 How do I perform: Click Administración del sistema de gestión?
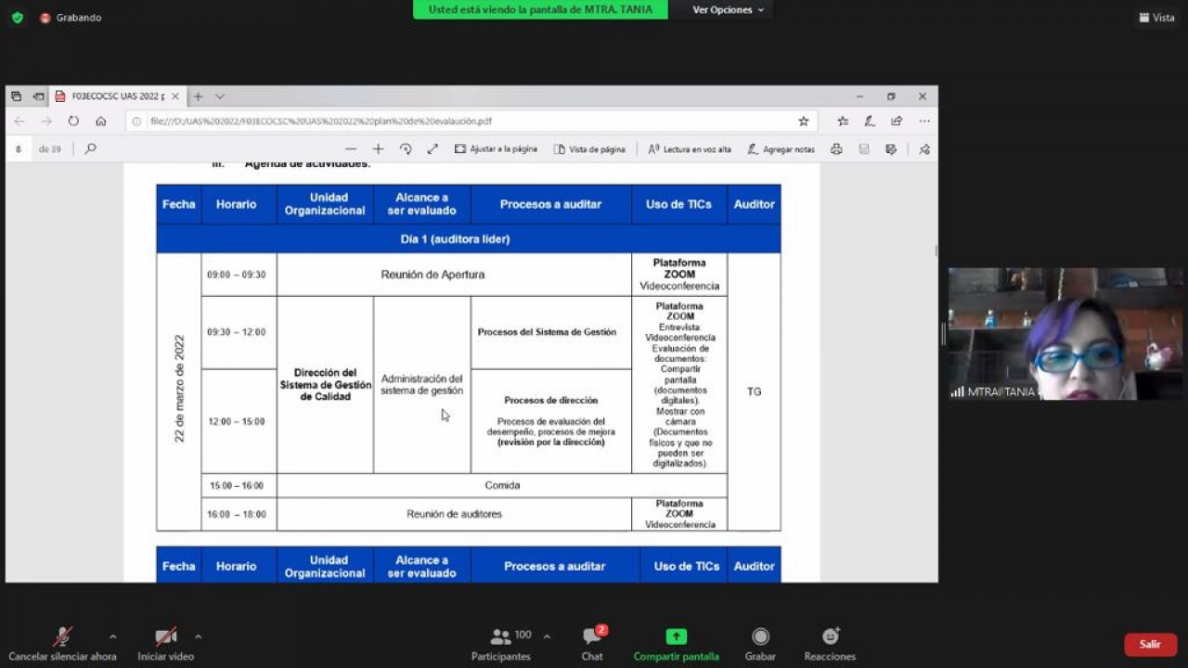(421, 385)
